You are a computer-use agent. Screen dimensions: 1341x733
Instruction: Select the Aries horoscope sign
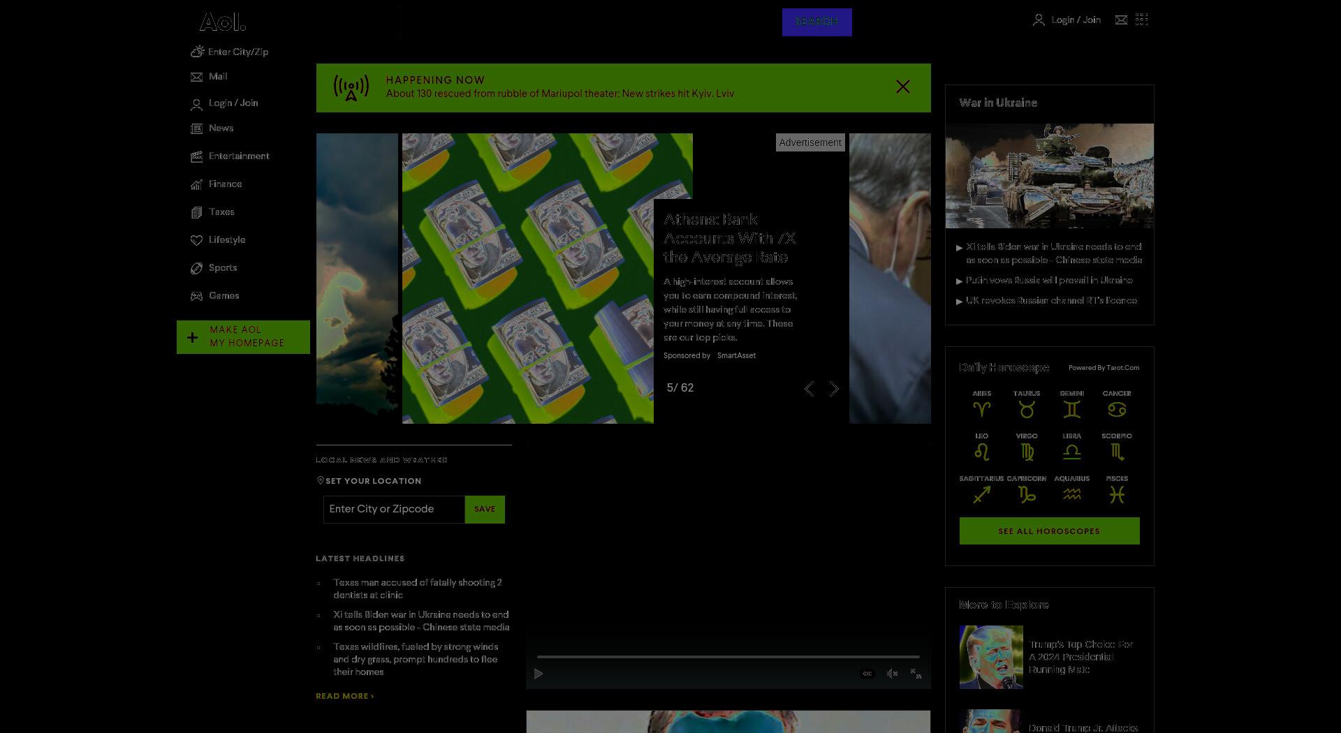click(x=981, y=404)
